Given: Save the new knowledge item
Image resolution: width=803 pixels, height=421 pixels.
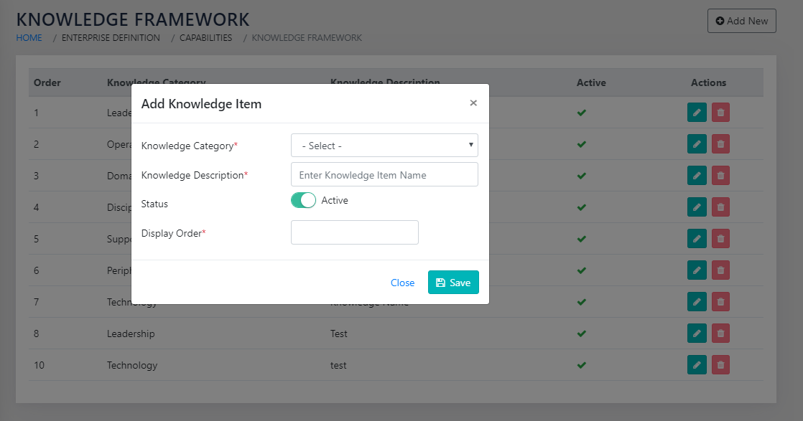Looking at the screenshot, I should tap(453, 283).
